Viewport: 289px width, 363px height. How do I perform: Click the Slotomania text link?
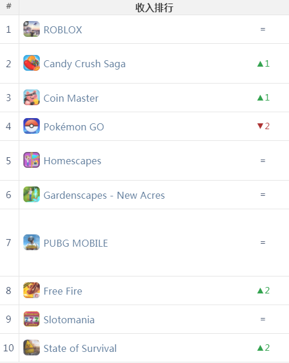pyautogui.click(x=69, y=320)
